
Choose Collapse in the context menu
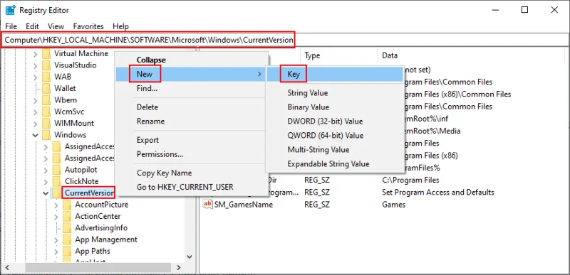coord(192,60)
